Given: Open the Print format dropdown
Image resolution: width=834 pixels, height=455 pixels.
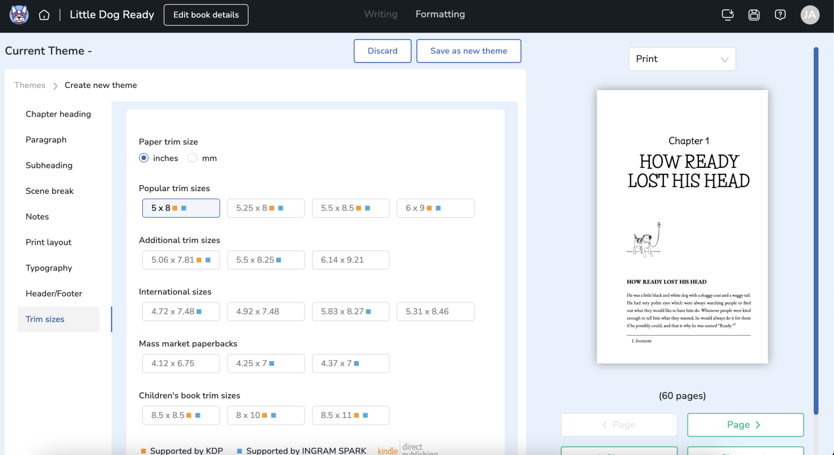Looking at the screenshot, I should 682,59.
